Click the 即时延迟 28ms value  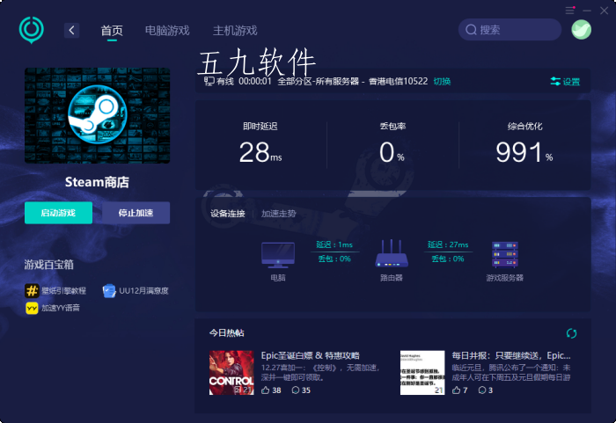(260, 152)
